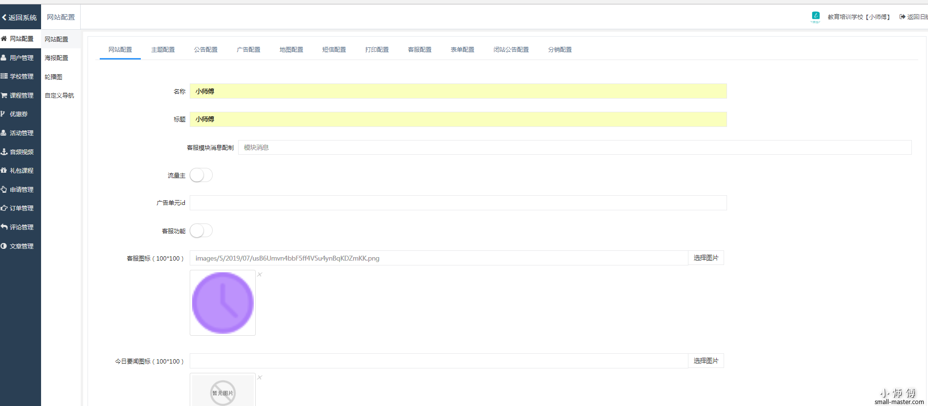Click the 暂无图片 placeholder thumbnail
928x406 pixels.
point(222,390)
